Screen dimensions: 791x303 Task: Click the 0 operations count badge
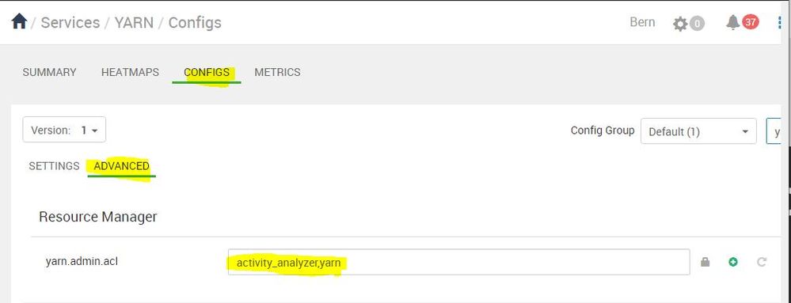click(x=697, y=23)
